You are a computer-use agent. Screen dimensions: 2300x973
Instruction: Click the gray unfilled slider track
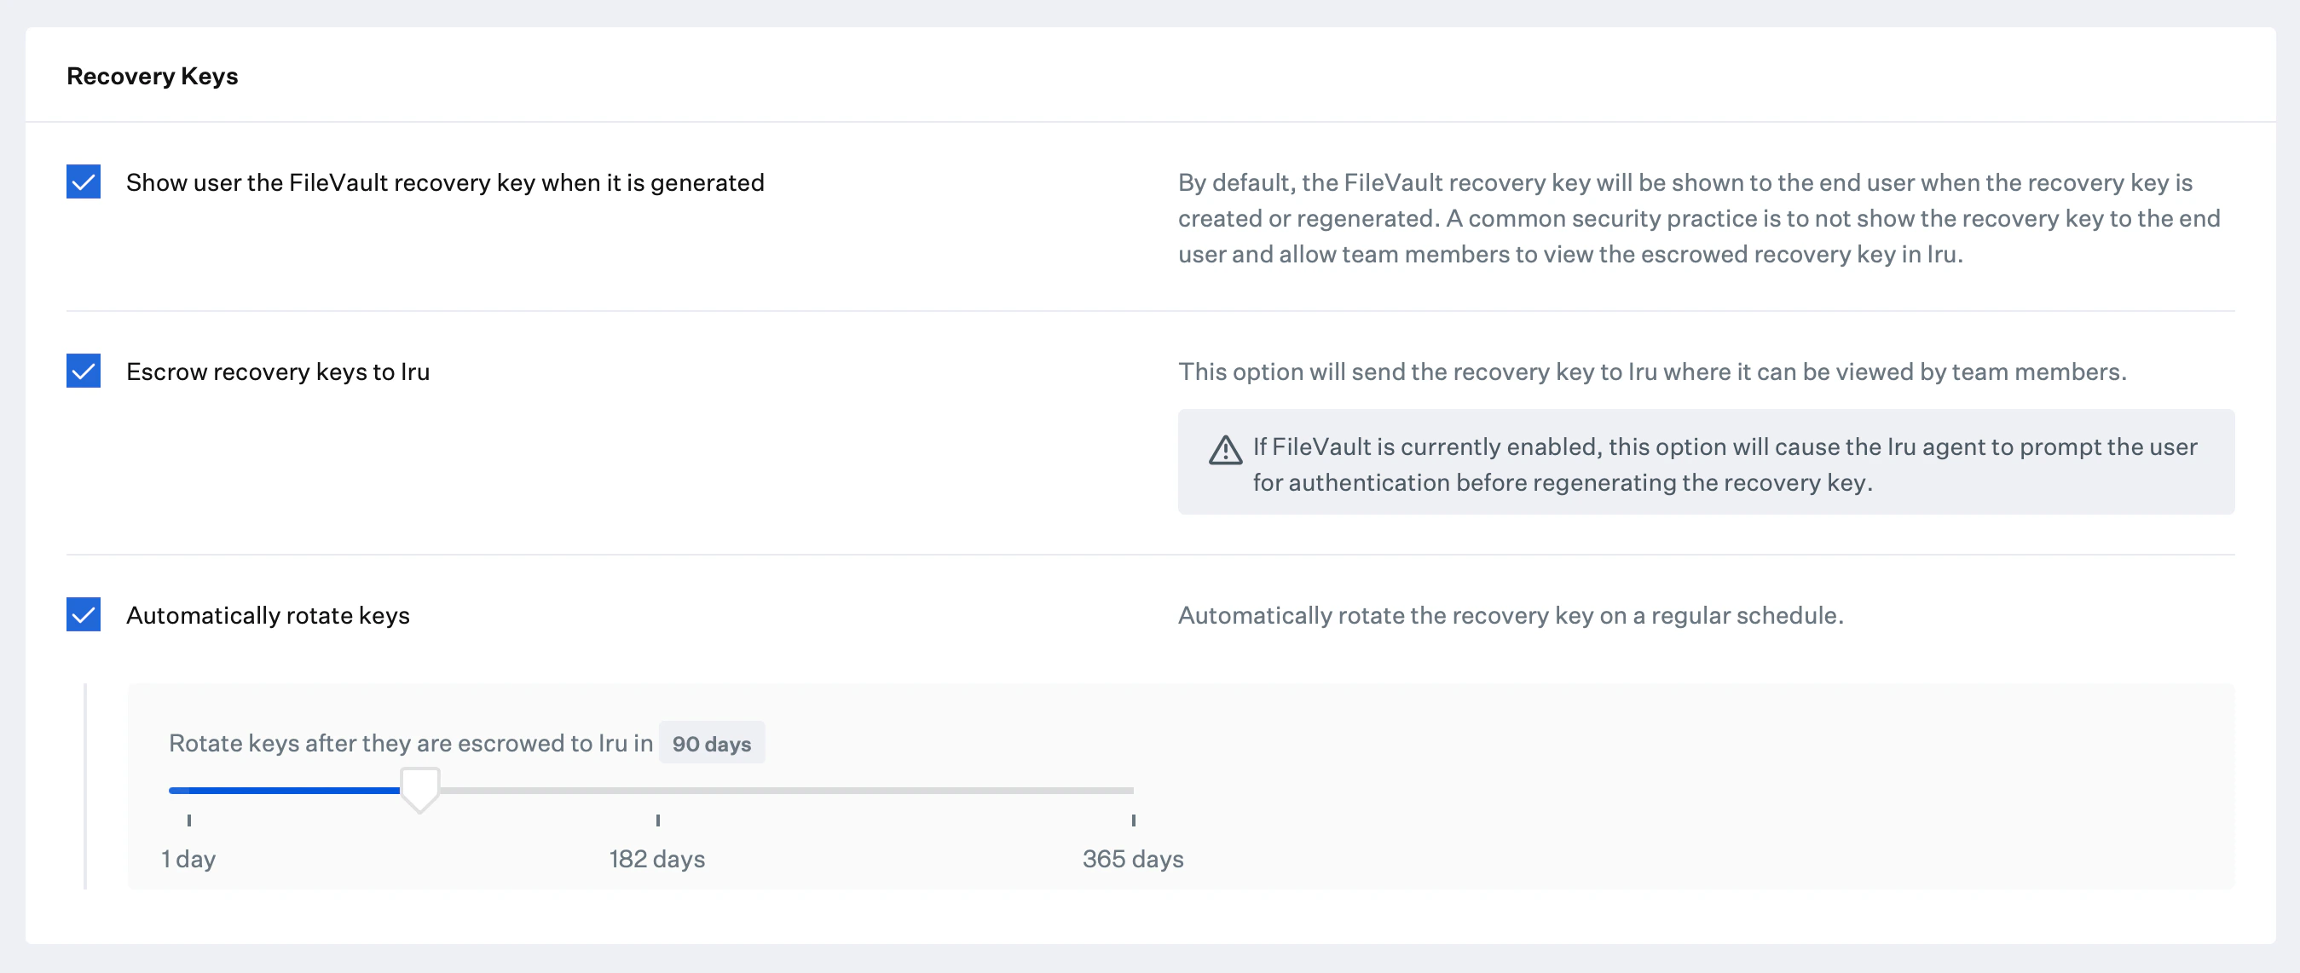point(786,789)
